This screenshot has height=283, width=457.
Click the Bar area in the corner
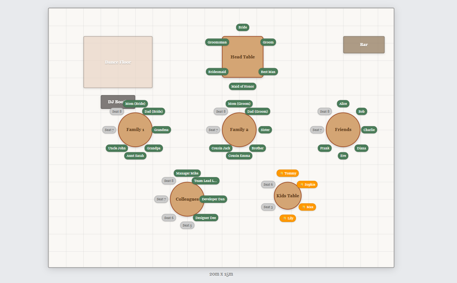click(x=363, y=45)
